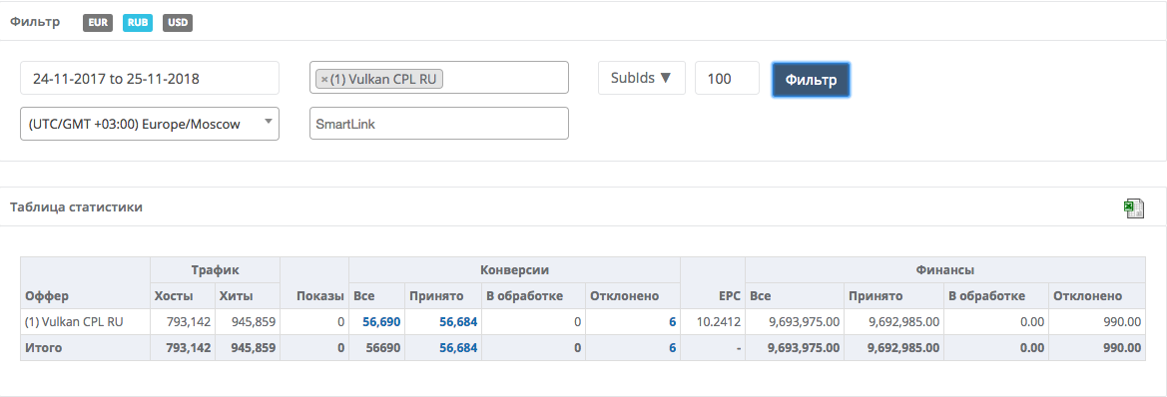Click hits value 945,859 in Vulkan row
The width and height of the screenshot is (1167, 397).
[253, 322]
